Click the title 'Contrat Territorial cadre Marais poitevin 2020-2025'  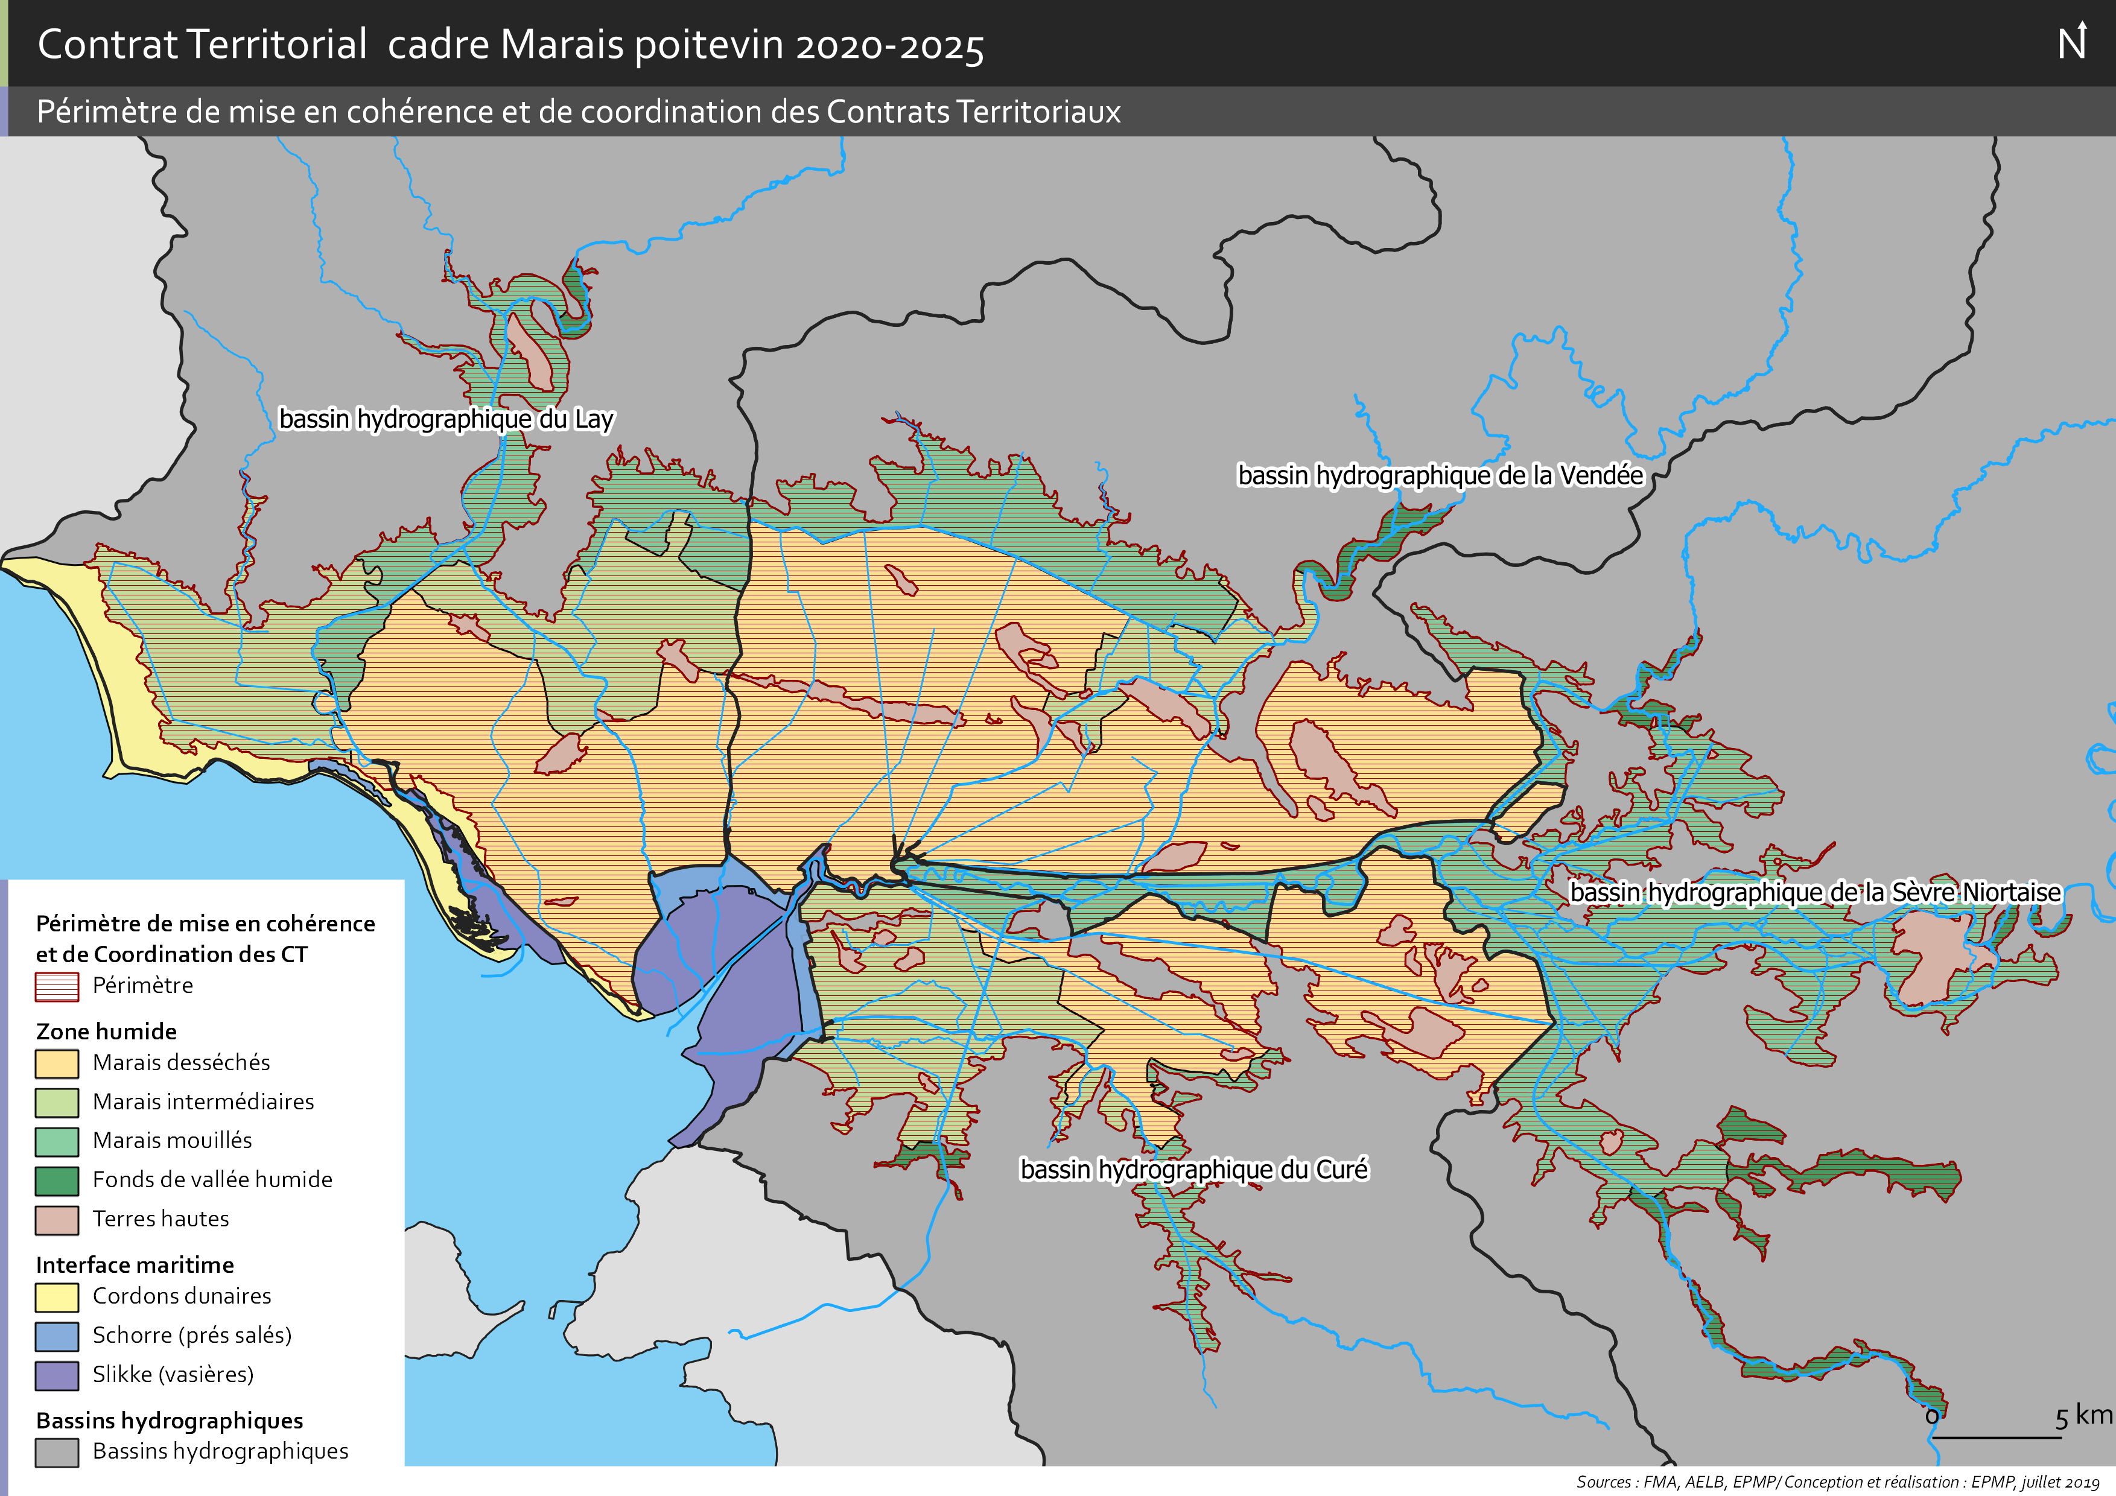(x=510, y=44)
